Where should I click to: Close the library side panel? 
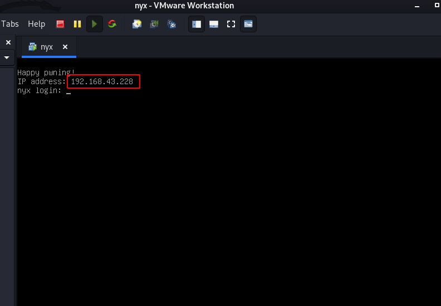(8, 42)
